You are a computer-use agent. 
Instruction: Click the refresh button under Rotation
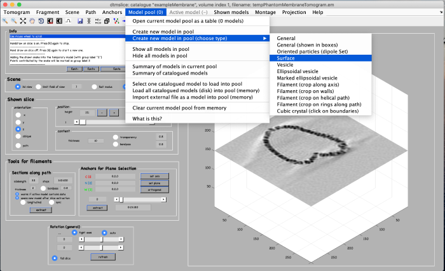103,257
